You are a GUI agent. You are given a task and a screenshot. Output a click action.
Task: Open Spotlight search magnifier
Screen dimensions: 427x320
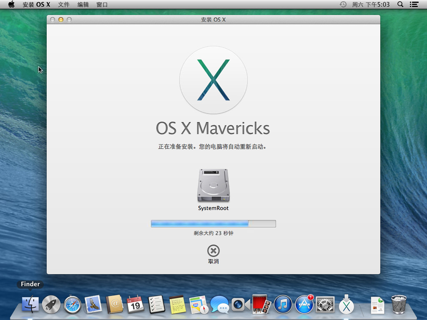[x=400, y=4]
